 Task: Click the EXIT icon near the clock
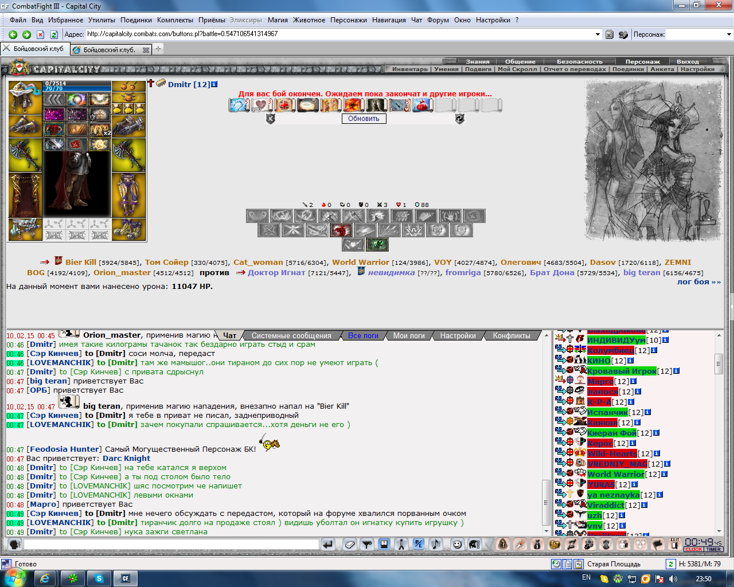[x=675, y=543]
